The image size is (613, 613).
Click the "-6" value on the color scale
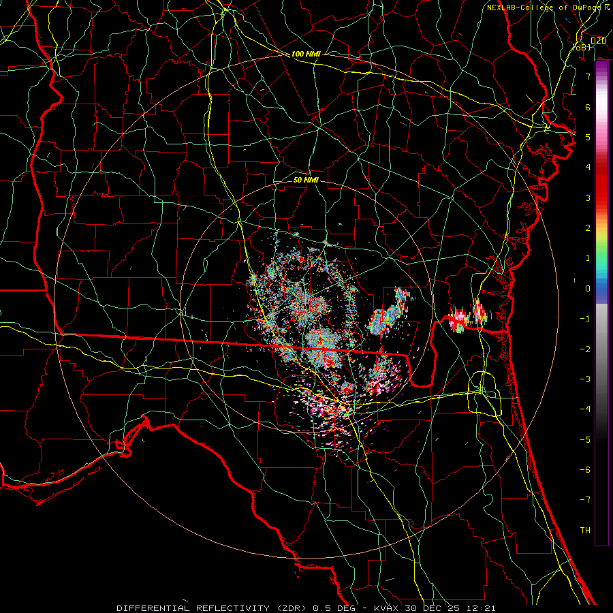[585, 470]
